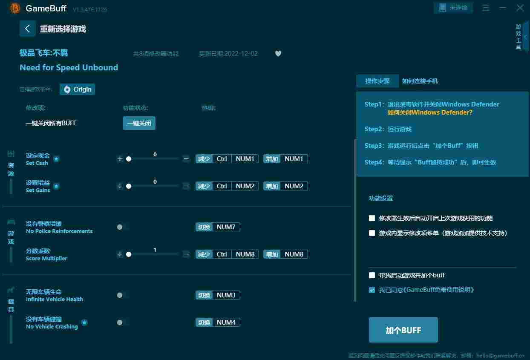Click plus icon for Set Gains
Image resolution: width=530 pixels, height=360 pixels.
120,186
